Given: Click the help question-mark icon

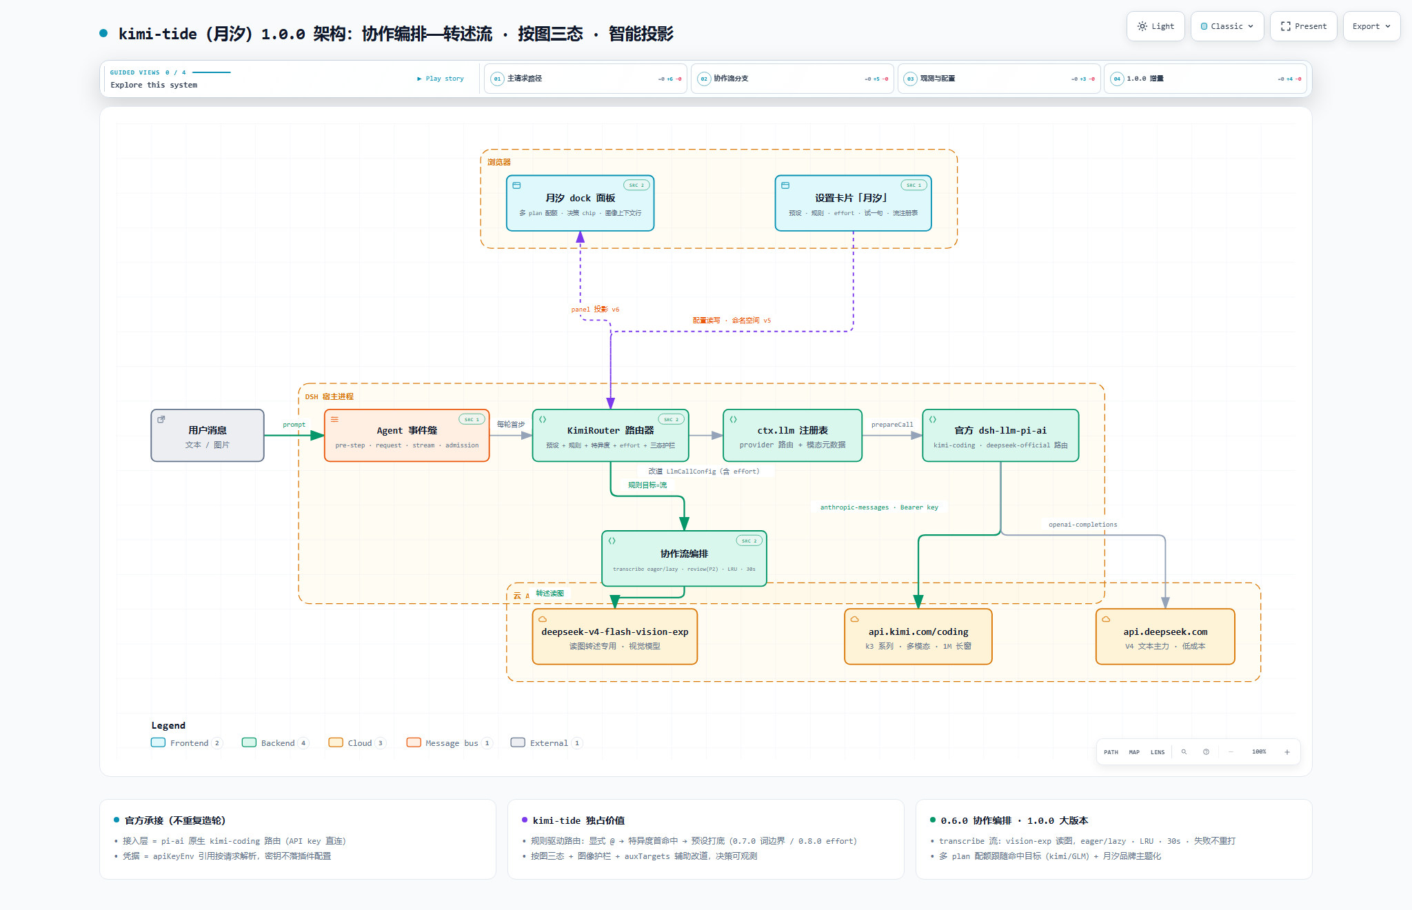Looking at the screenshot, I should pyautogui.click(x=1206, y=752).
